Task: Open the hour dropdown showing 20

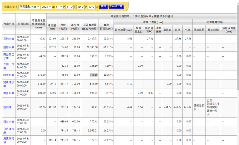Action: point(80,7)
